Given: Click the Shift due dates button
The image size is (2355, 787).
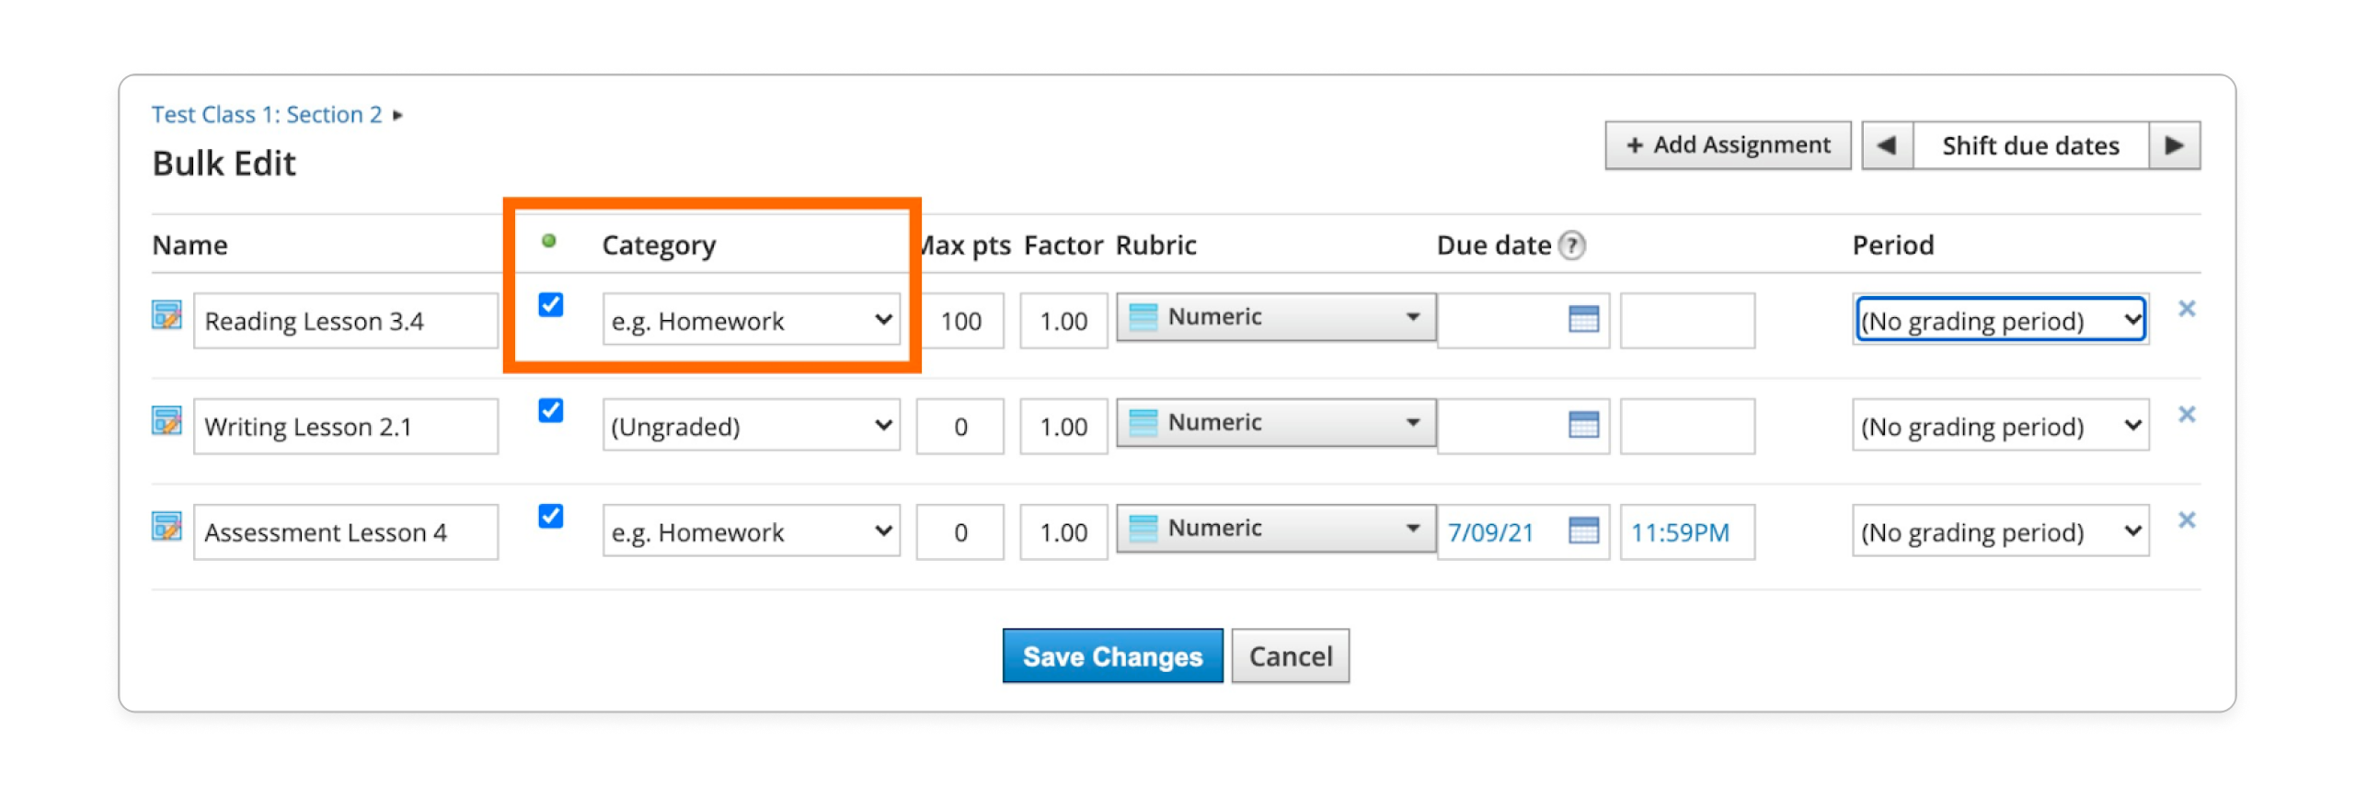Looking at the screenshot, I should click(x=2030, y=144).
